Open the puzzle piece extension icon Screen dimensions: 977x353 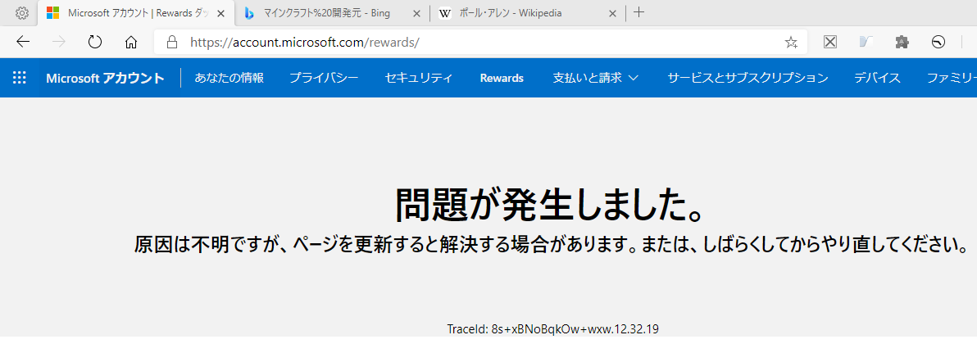(902, 42)
